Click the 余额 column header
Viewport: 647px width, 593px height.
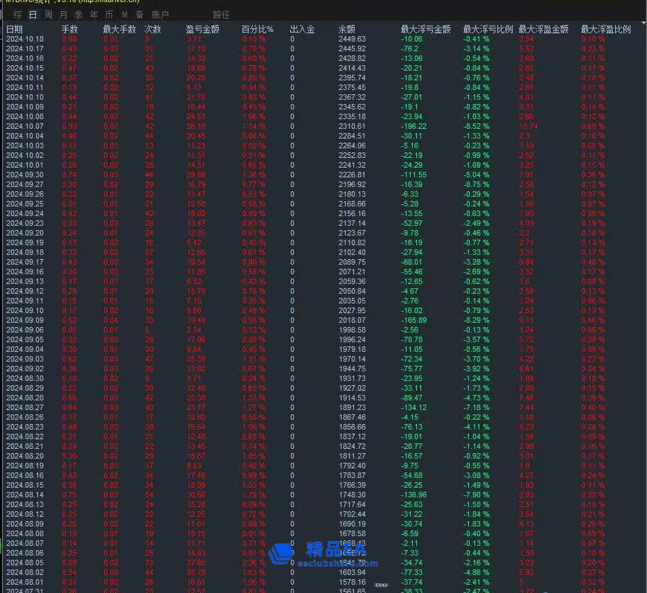[x=346, y=29]
